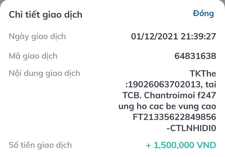Select the Ngày giao dịch label
The image size is (225, 157).
tap(37, 36)
